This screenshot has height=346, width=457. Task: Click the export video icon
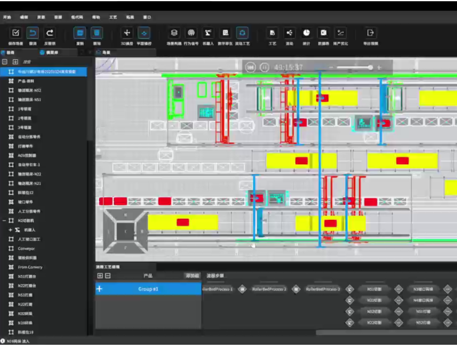point(371,33)
